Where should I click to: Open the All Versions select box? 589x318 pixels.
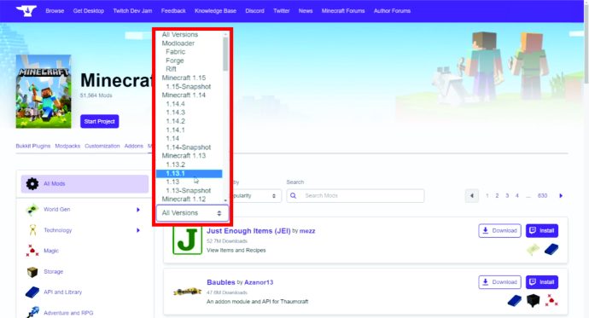192,213
